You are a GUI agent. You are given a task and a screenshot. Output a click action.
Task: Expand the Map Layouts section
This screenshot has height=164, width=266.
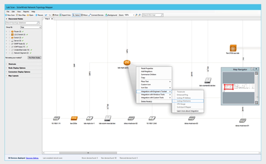[14, 76]
